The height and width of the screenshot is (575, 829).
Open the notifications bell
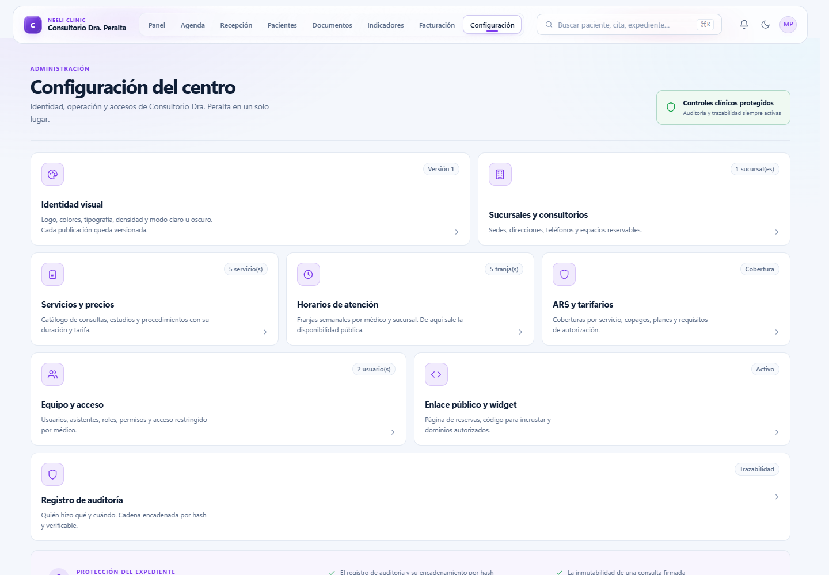click(x=744, y=24)
